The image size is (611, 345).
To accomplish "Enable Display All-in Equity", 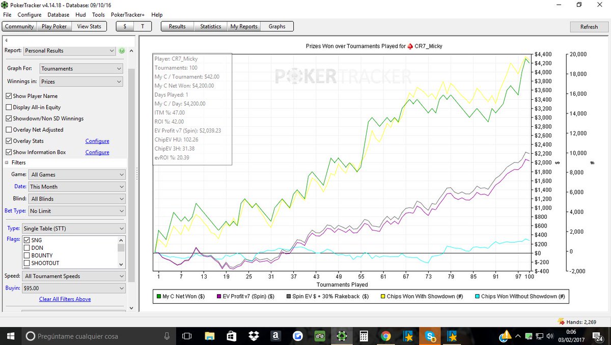I will click(x=9, y=107).
